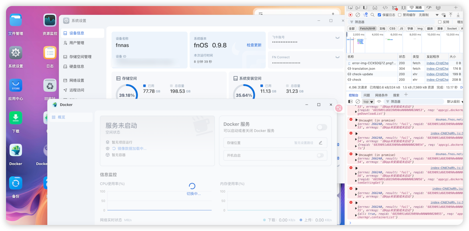Open the DevTools Console panel icon with error badge

pos(395,8)
